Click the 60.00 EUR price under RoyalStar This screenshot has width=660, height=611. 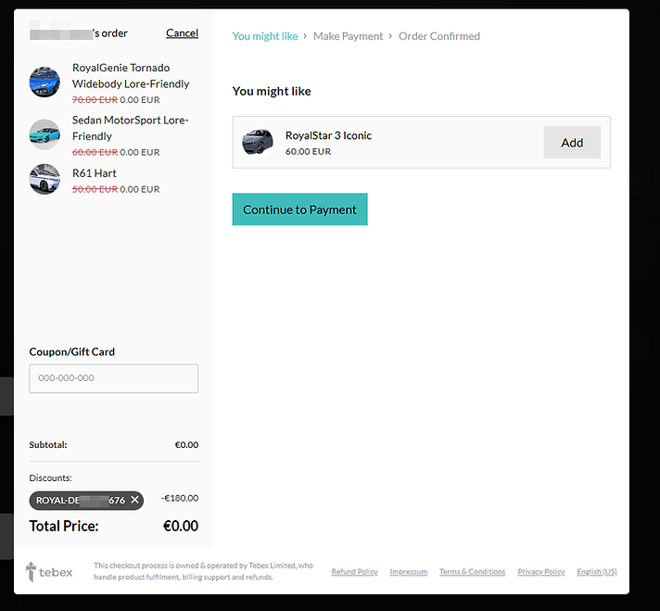point(308,152)
